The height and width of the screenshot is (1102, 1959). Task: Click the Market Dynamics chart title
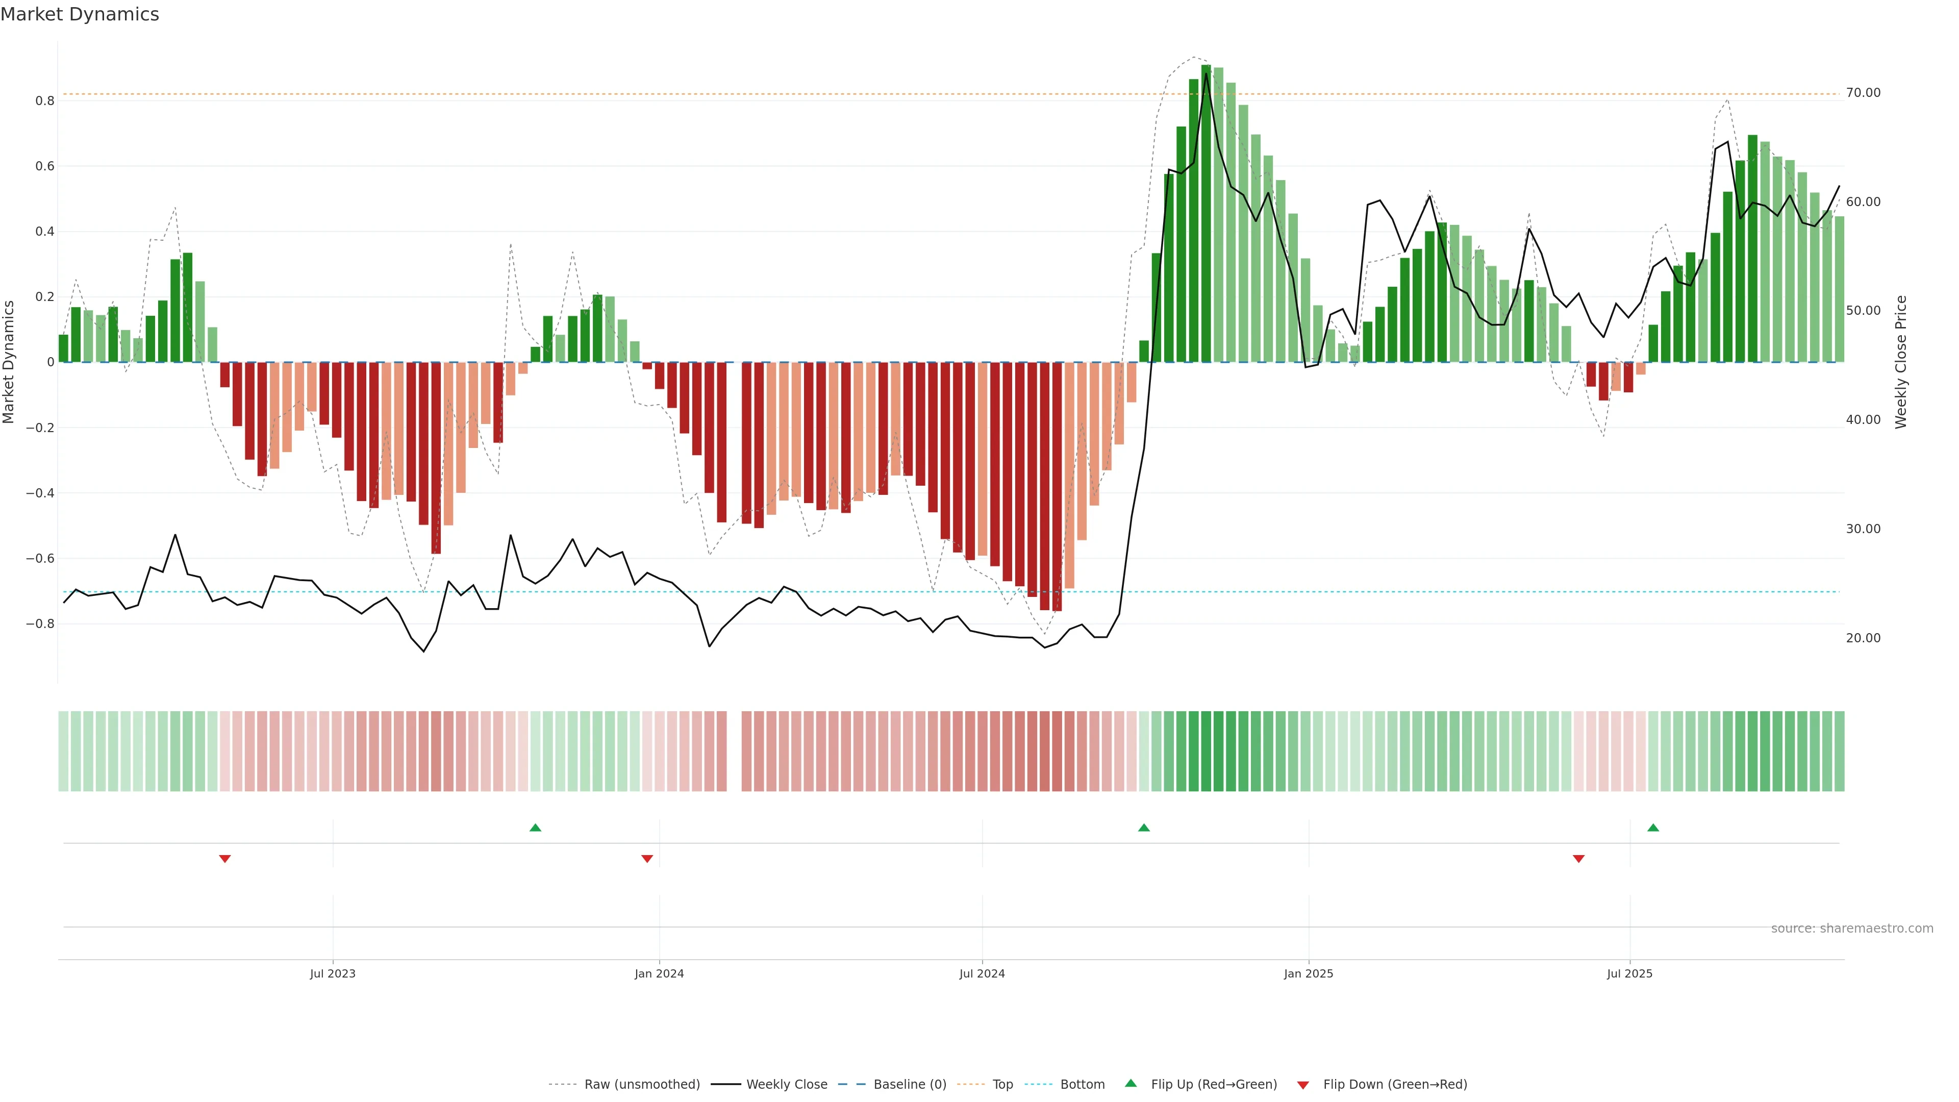tap(80, 14)
